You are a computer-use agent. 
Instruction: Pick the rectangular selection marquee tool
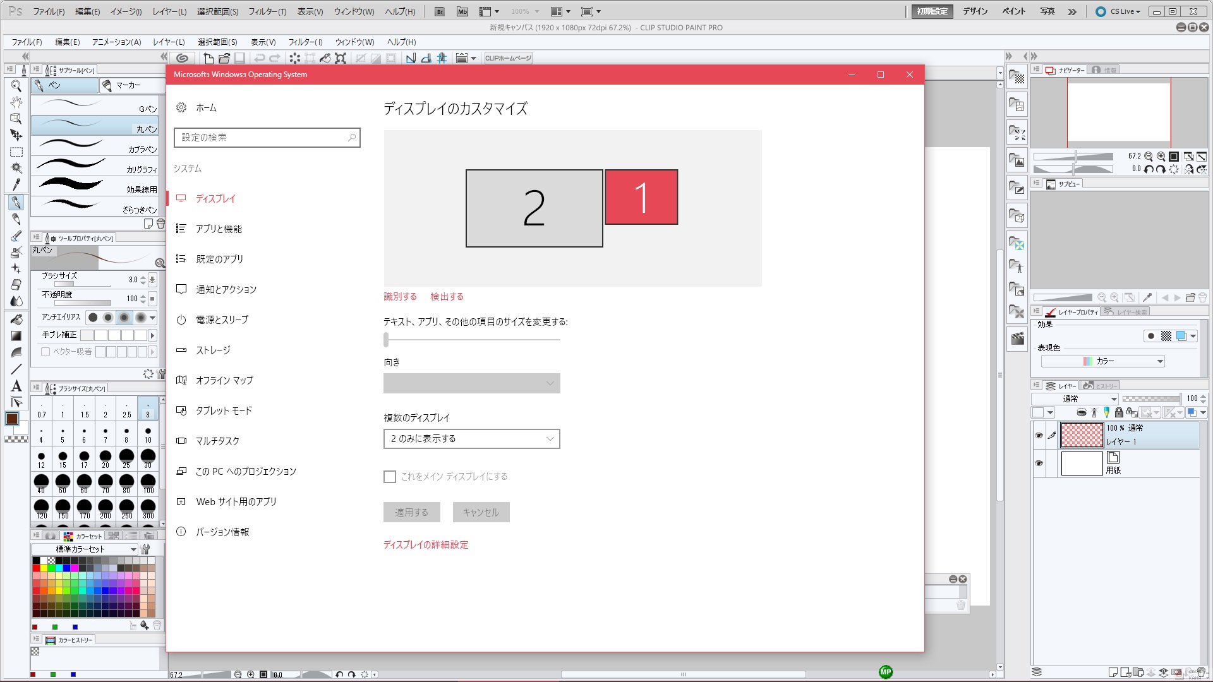(x=16, y=152)
